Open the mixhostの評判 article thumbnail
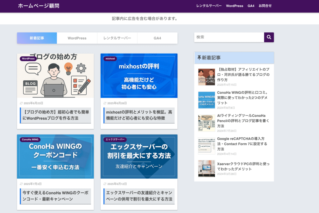The image size is (319, 213). click(139, 76)
